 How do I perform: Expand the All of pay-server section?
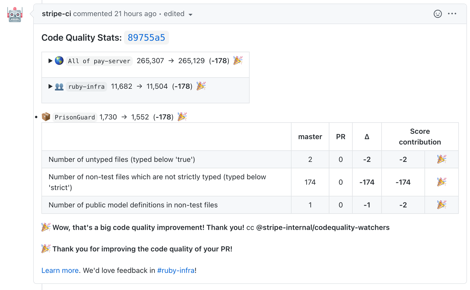[50, 61]
